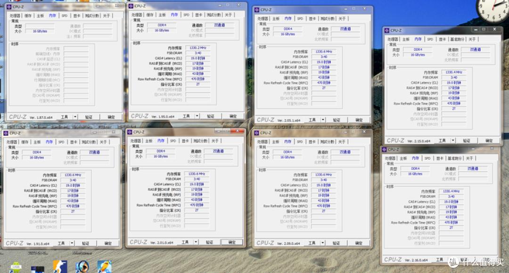
Task: Expand tools dropdown arrow in CPU-Z 1.91.0
Action: 72,243
